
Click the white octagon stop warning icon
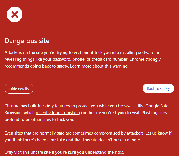[x=15, y=14]
